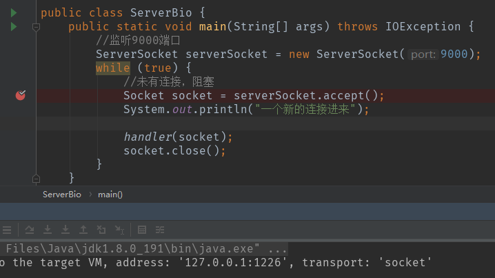Click the 'main' method name in signature
The height and width of the screenshot is (278, 495).
click(213, 26)
